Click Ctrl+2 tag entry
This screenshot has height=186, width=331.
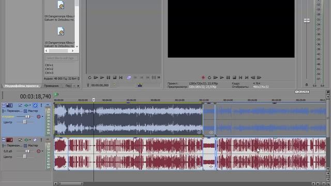[x=49, y=69]
